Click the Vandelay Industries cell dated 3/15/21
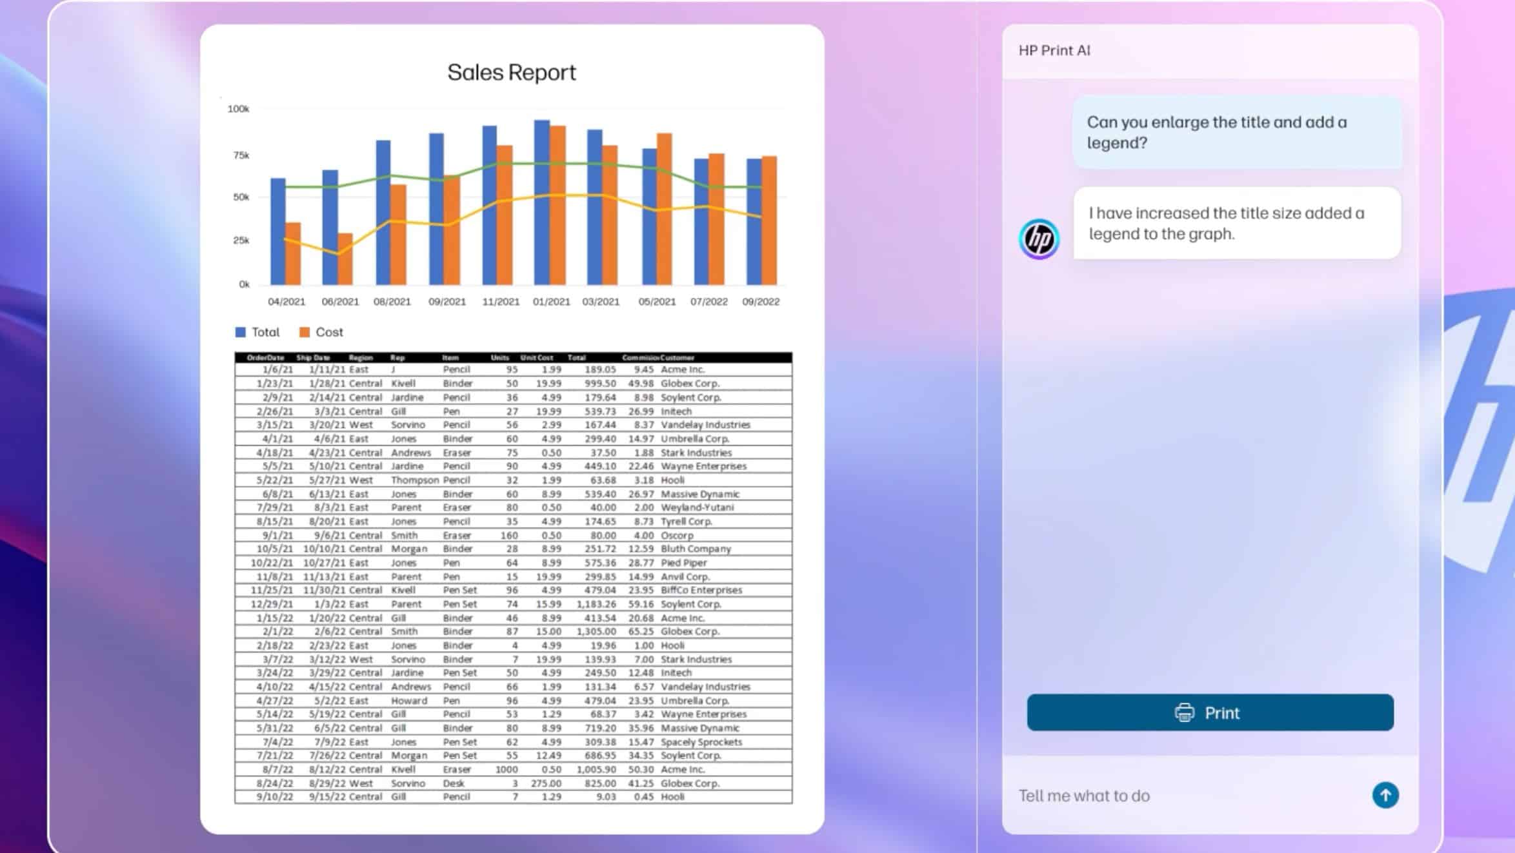The height and width of the screenshot is (853, 1515). point(705,425)
